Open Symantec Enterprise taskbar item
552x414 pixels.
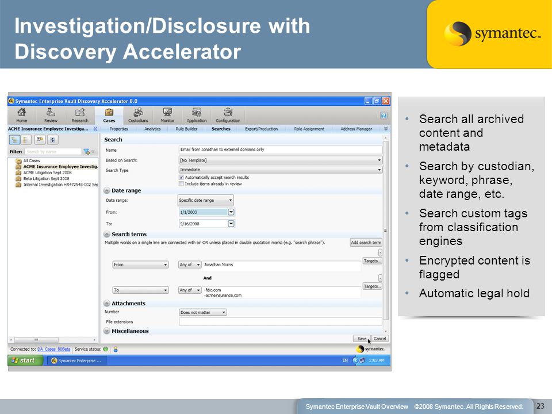click(76, 361)
